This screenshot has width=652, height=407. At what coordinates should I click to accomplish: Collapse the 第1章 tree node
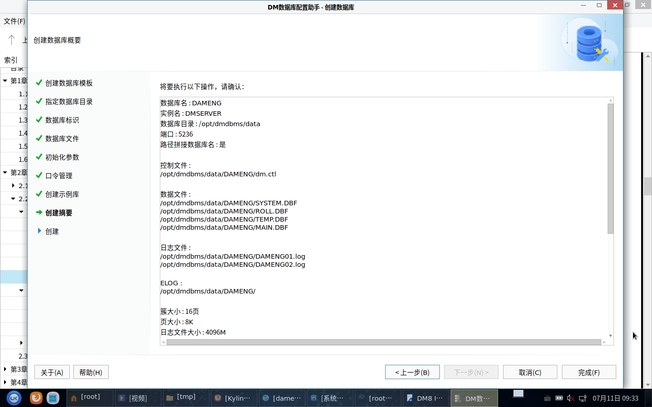5,81
